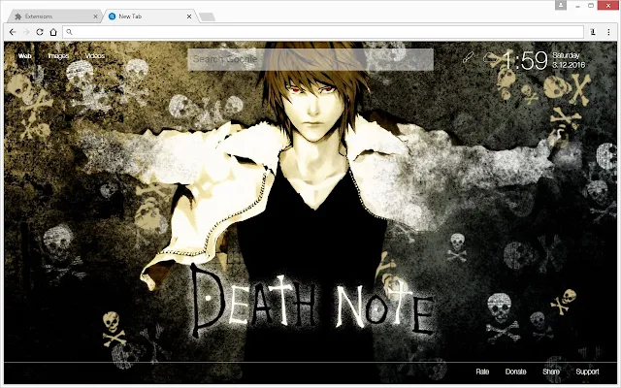
Task: Click the Saturday day label
Action: (x=566, y=55)
